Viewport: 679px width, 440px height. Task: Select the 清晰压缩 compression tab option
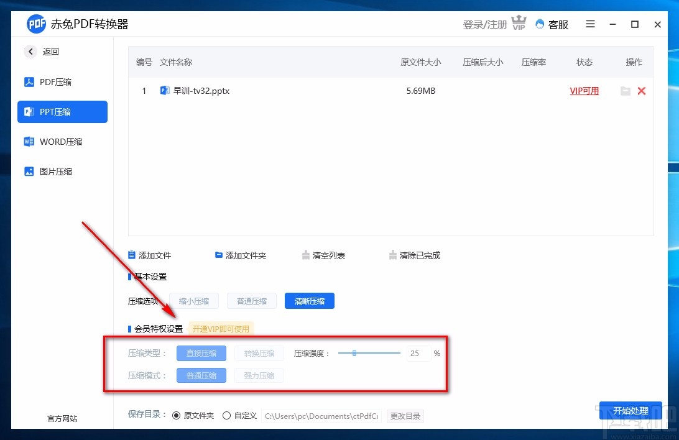pos(309,301)
